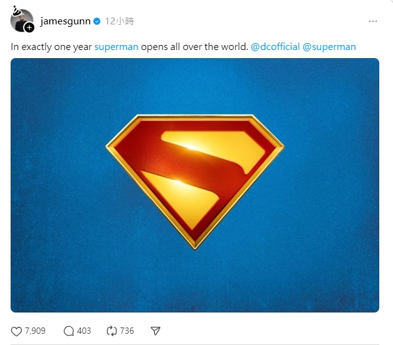View the 7,909 likes count
393x345 pixels.
[x=35, y=331]
